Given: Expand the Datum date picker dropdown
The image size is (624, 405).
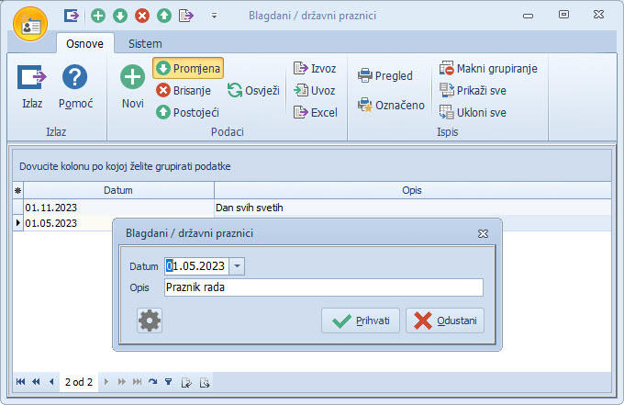Looking at the screenshot, I should click(238, 265).
